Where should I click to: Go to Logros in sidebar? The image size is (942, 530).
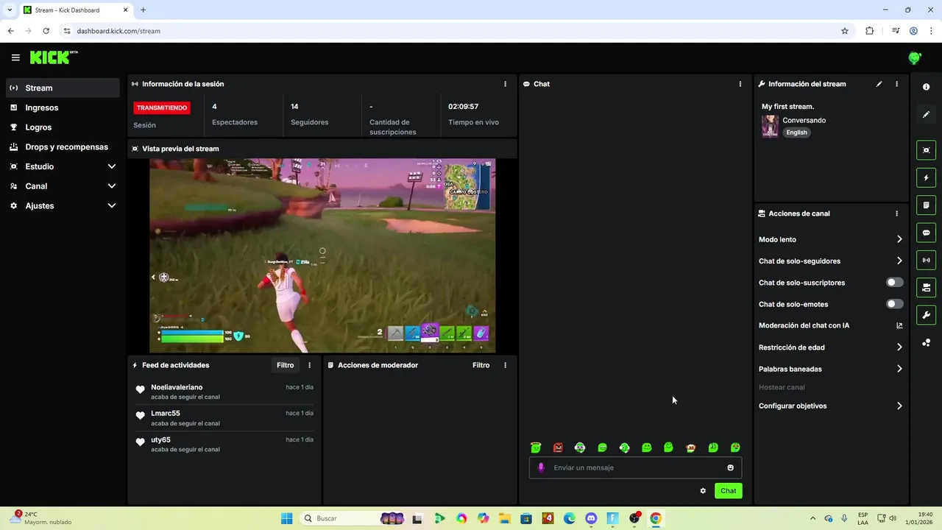click(x=63, y=127)
